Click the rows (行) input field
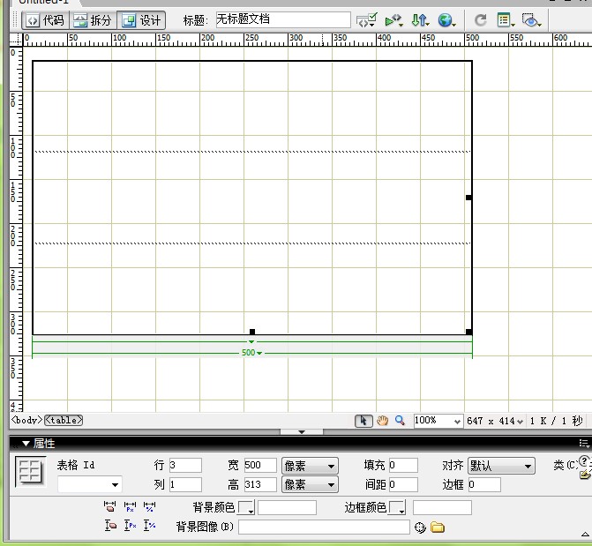Image resolution: width=592 pixels, height=546 pixels. (185, 465)
